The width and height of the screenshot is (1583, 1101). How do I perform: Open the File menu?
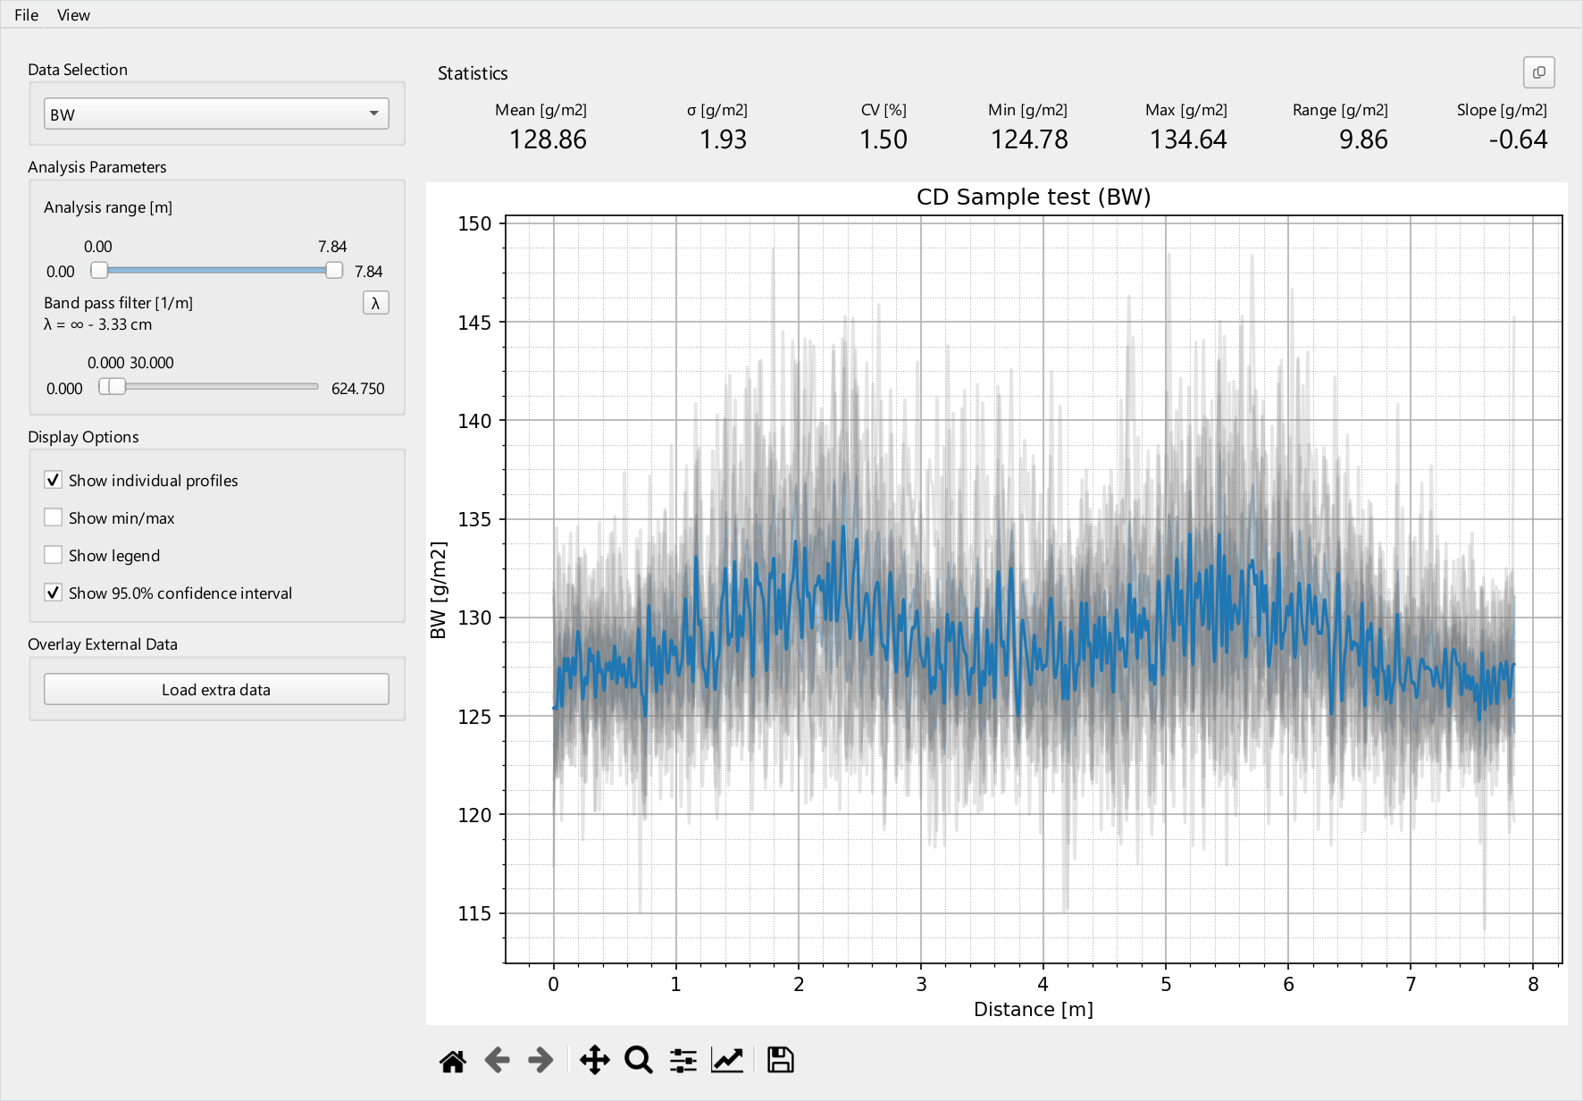pyautogui.click(x=27, y=15)
